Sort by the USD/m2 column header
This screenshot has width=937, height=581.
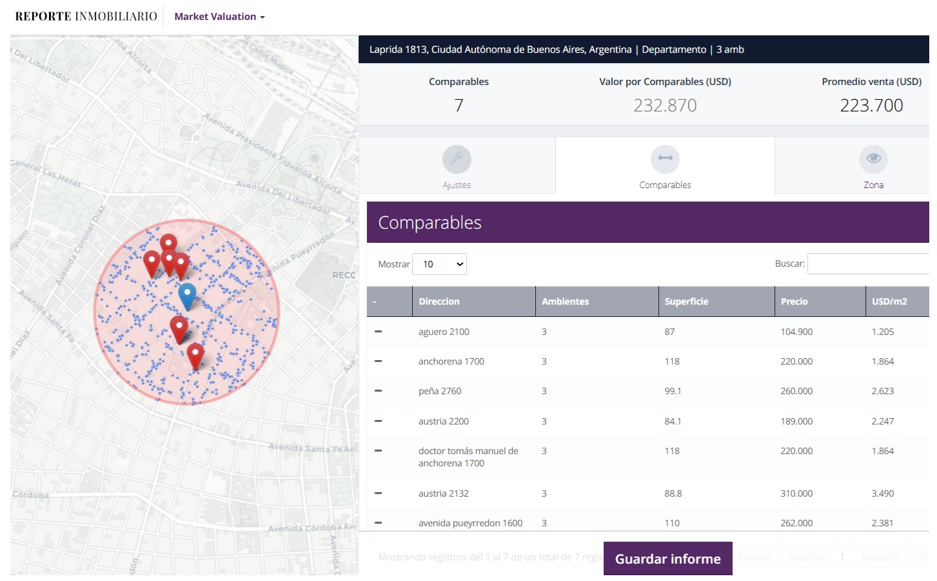pos(898,301)
